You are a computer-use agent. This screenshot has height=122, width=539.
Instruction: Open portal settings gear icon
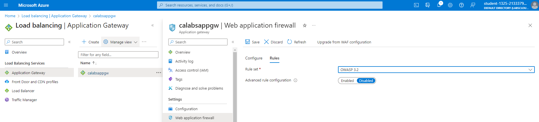pos(450,5)
